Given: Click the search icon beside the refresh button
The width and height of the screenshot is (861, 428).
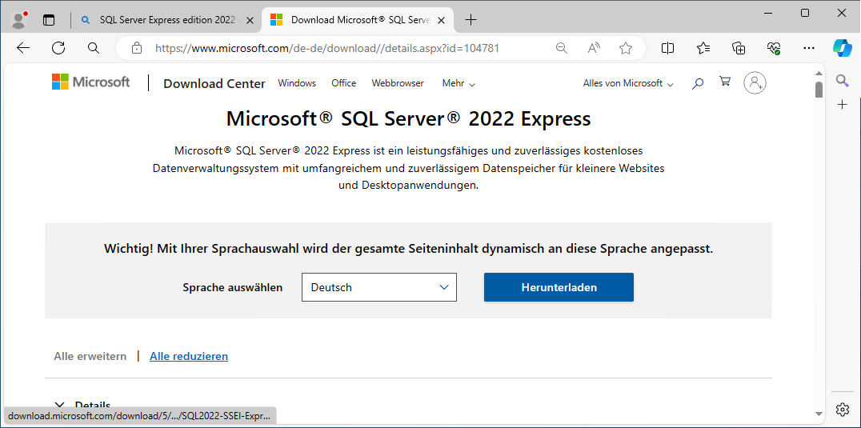Looking at the screenshot, I should pyautogui.click(x=94, y=48).
